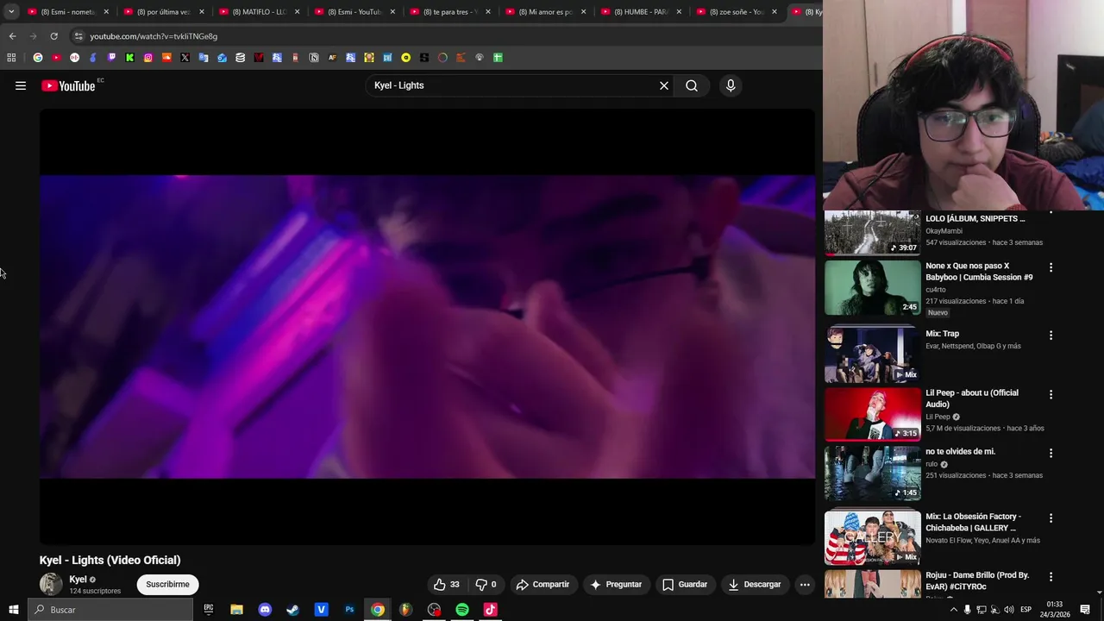The image size is (1104, 621).
Task: Like the video with thumbs up
Action: (x=447, y=584)
